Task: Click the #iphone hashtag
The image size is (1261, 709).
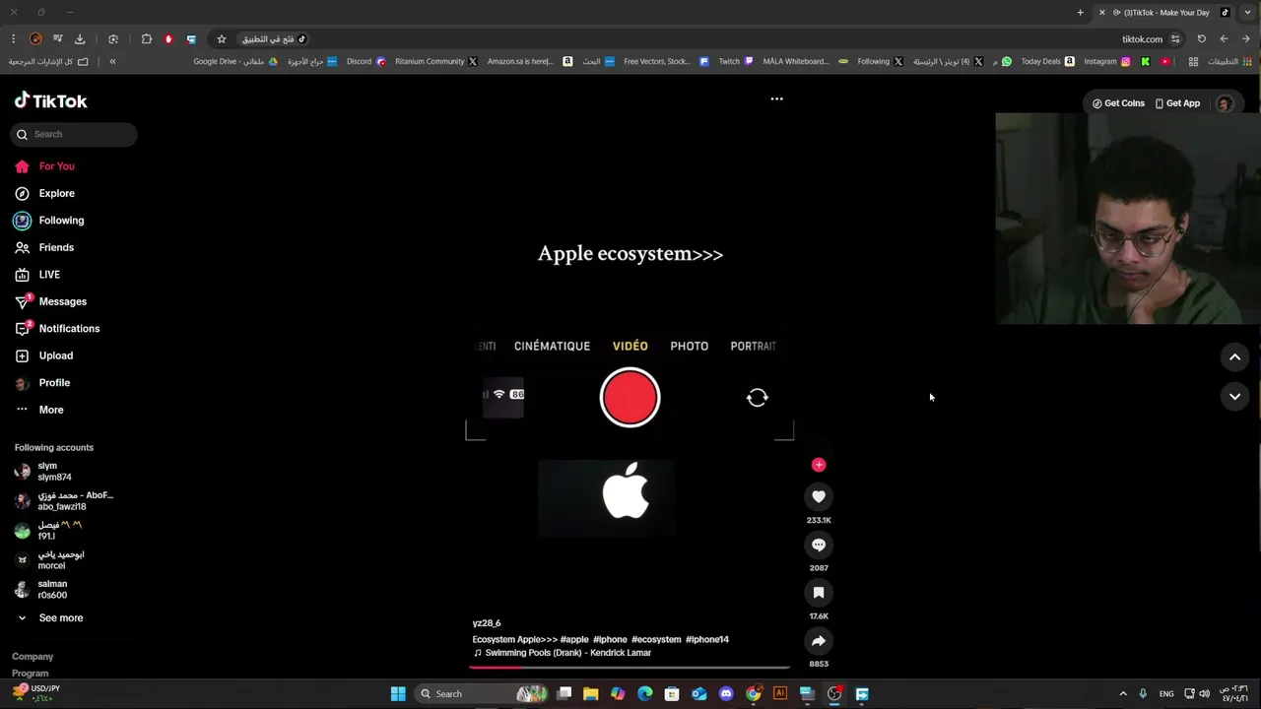Action: pyautogui.click(x=610, y=640)
